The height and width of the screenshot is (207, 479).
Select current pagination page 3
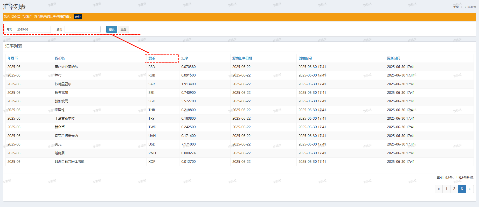(x=462, y=189)
